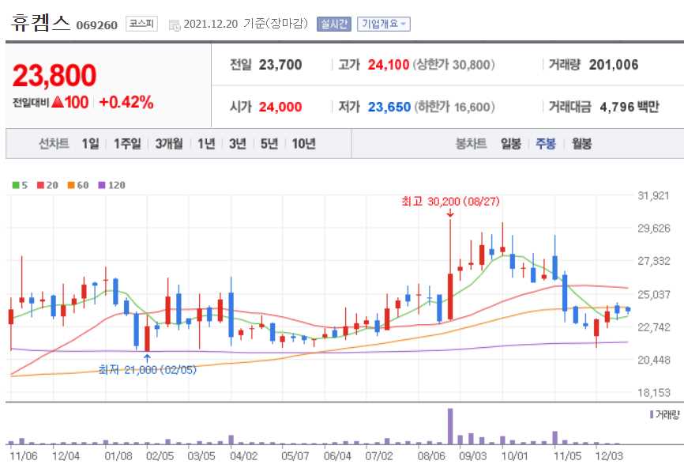Click the 최고 30,200 (08/27) marker label
This screenshot has height=472, width=684.
coord(450,202)
